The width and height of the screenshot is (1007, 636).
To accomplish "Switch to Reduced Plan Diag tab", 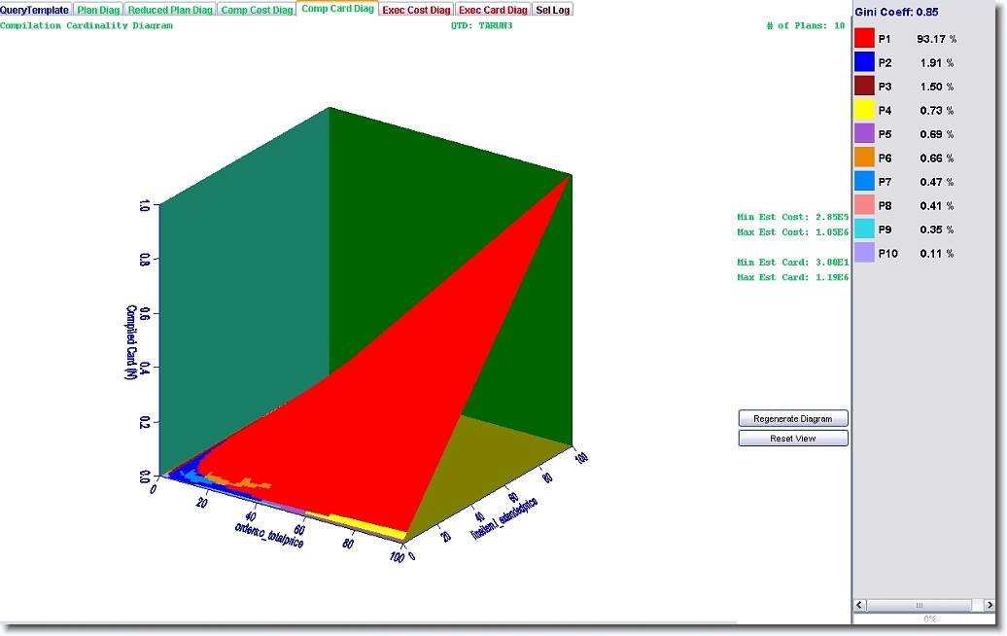I will pyautogui.click(x=170, y=10).
